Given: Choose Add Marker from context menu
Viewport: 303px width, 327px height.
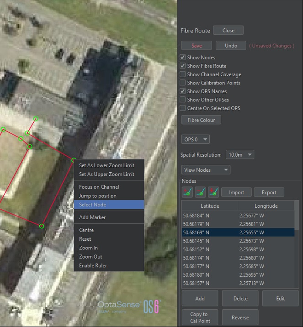Looking at the screenshot, I should (109, 217).
